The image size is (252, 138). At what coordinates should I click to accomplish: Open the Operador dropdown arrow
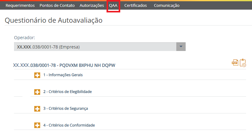coord(181,47)
